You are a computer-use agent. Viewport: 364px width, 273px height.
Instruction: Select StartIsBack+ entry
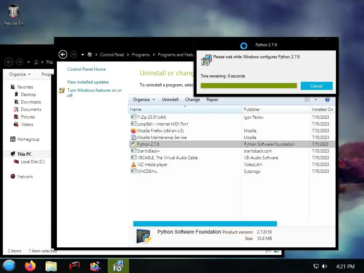[x=232, y=151]
